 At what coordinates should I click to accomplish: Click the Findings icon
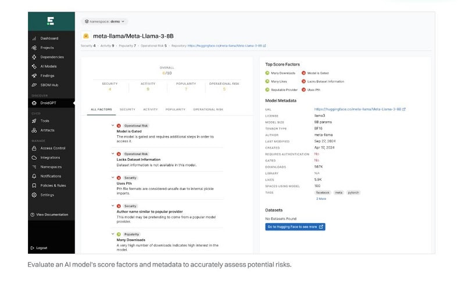tap(34, 75)
